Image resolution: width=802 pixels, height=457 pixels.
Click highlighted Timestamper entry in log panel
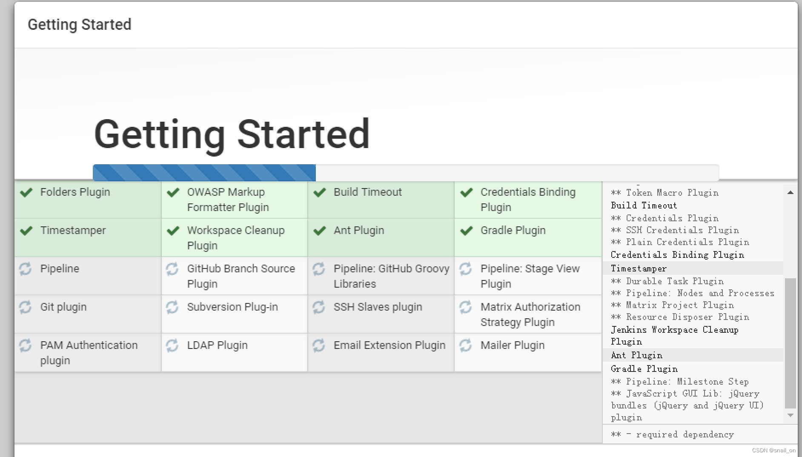[693, 268]
